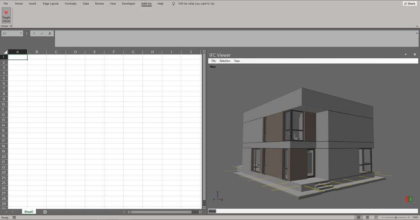Screen dimensions: 420x220
Task: Click the XYZ axis gizmo in viewer
Action: pyautogui.click(x=218, y=197)
